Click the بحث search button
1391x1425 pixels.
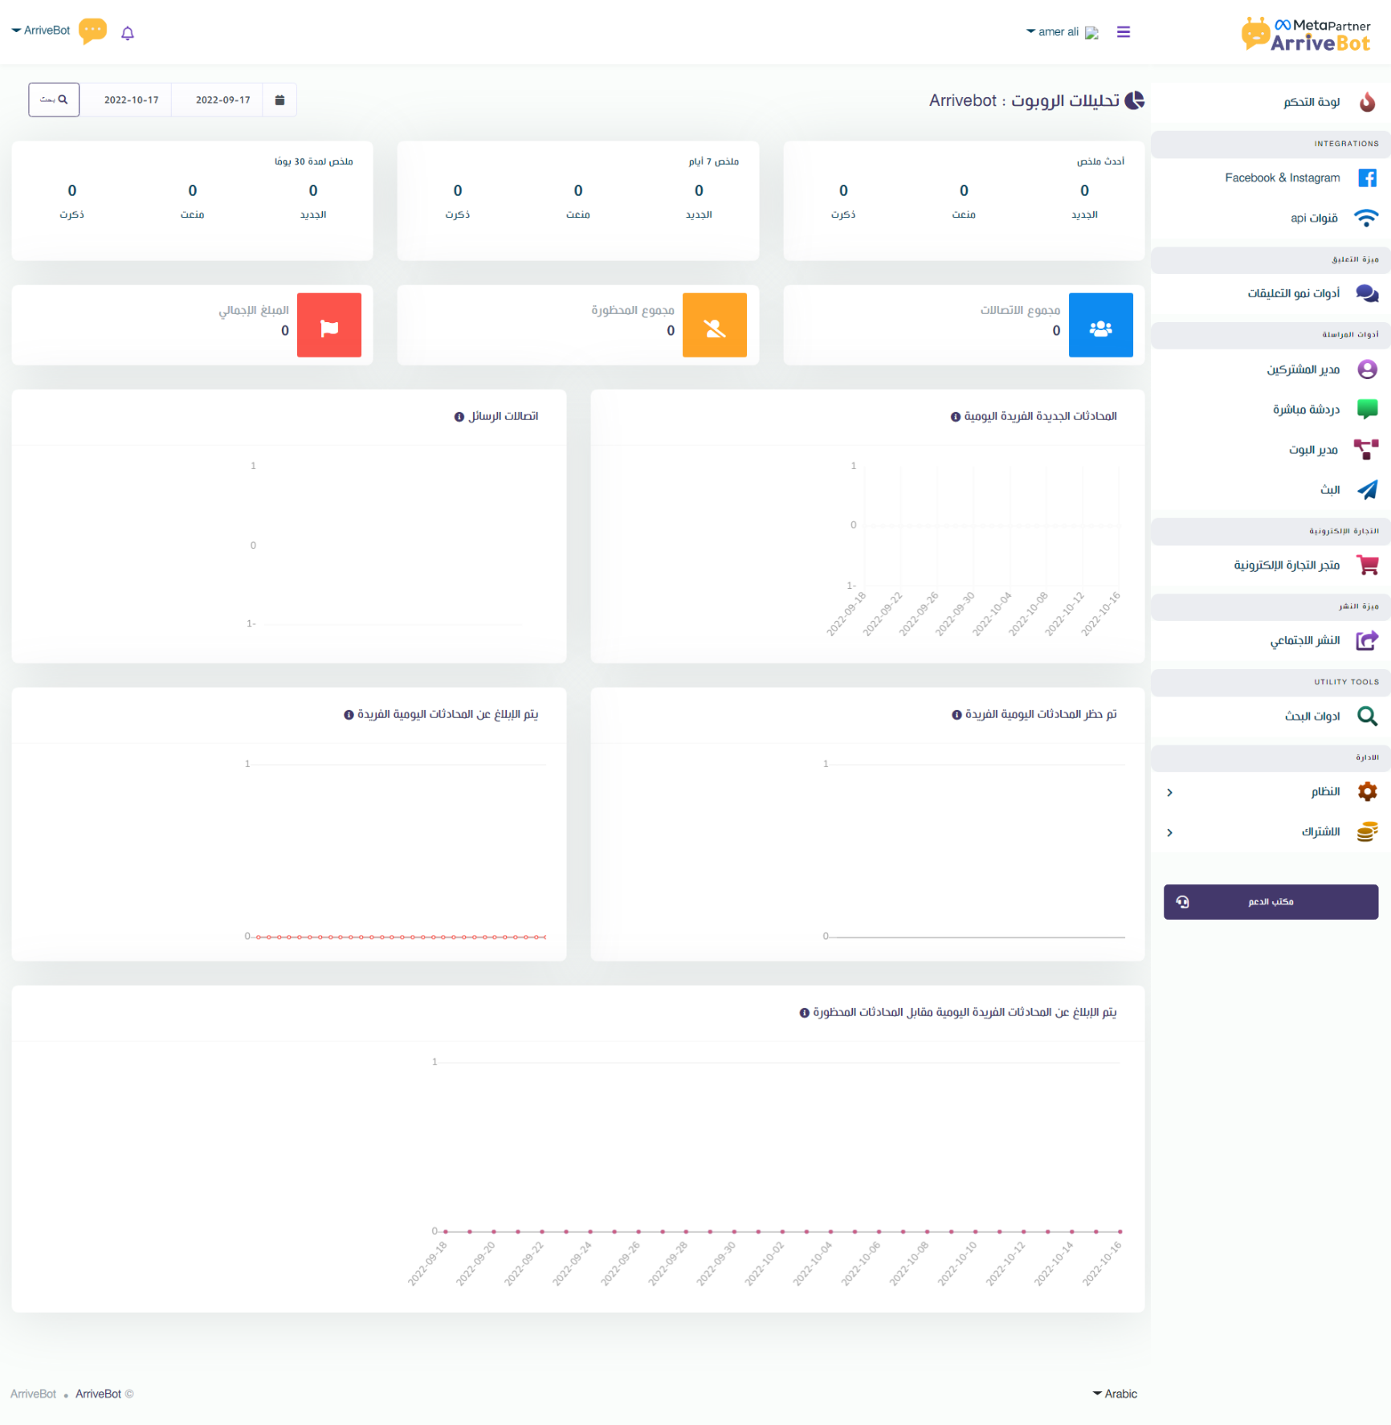(54, 100)
